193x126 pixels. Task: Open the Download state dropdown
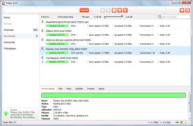pyautogui.click(x=66, y=17)
